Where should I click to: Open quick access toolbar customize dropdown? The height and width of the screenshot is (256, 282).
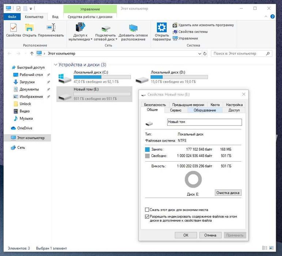click(31, 9)
